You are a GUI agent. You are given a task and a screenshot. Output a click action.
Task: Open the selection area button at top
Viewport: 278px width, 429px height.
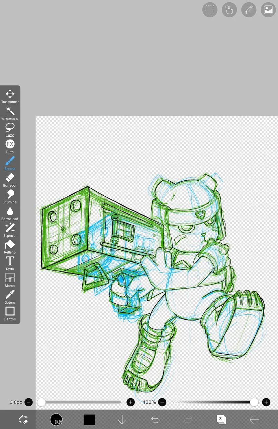tap(210, 10)
